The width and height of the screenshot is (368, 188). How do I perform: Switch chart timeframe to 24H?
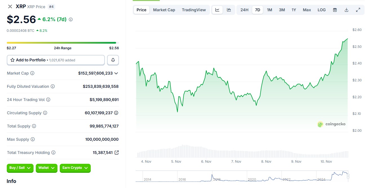pyautogui.click(x=244, y=10)
